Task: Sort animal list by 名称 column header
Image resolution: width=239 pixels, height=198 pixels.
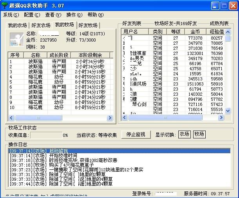Action: [35, 55]
